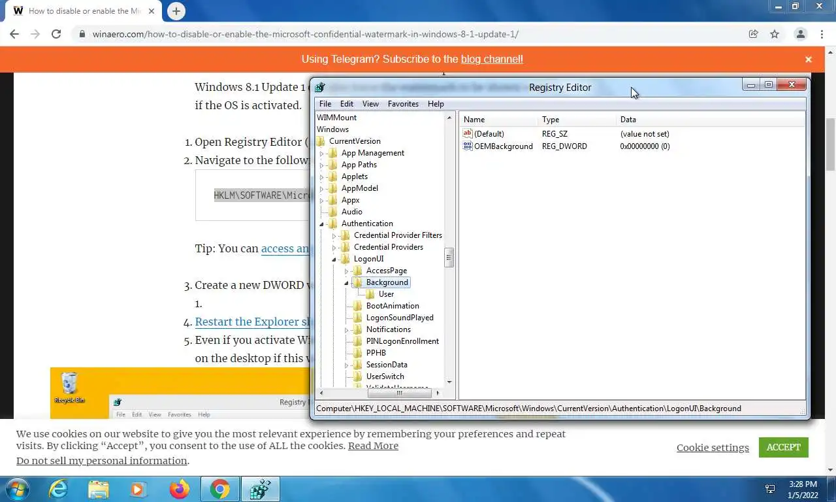This screenshot has width=836, height=502.
Task: Click the Data column header
Action: [x=711, y=120]
